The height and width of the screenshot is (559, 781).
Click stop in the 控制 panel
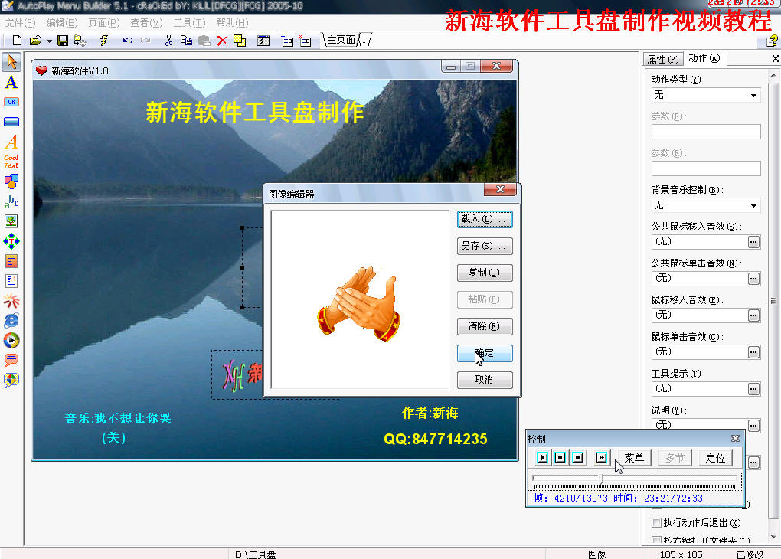[x=578, y=457]
